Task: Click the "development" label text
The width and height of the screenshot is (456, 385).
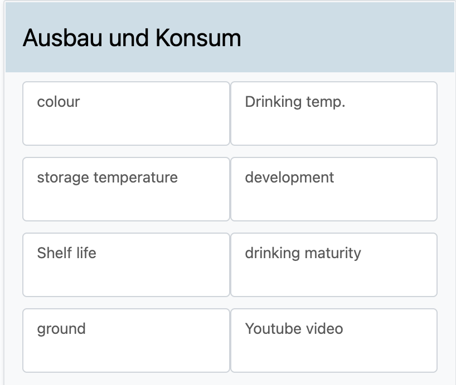Action: coord(289,177)
